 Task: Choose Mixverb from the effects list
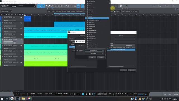(x=97, y=18)
